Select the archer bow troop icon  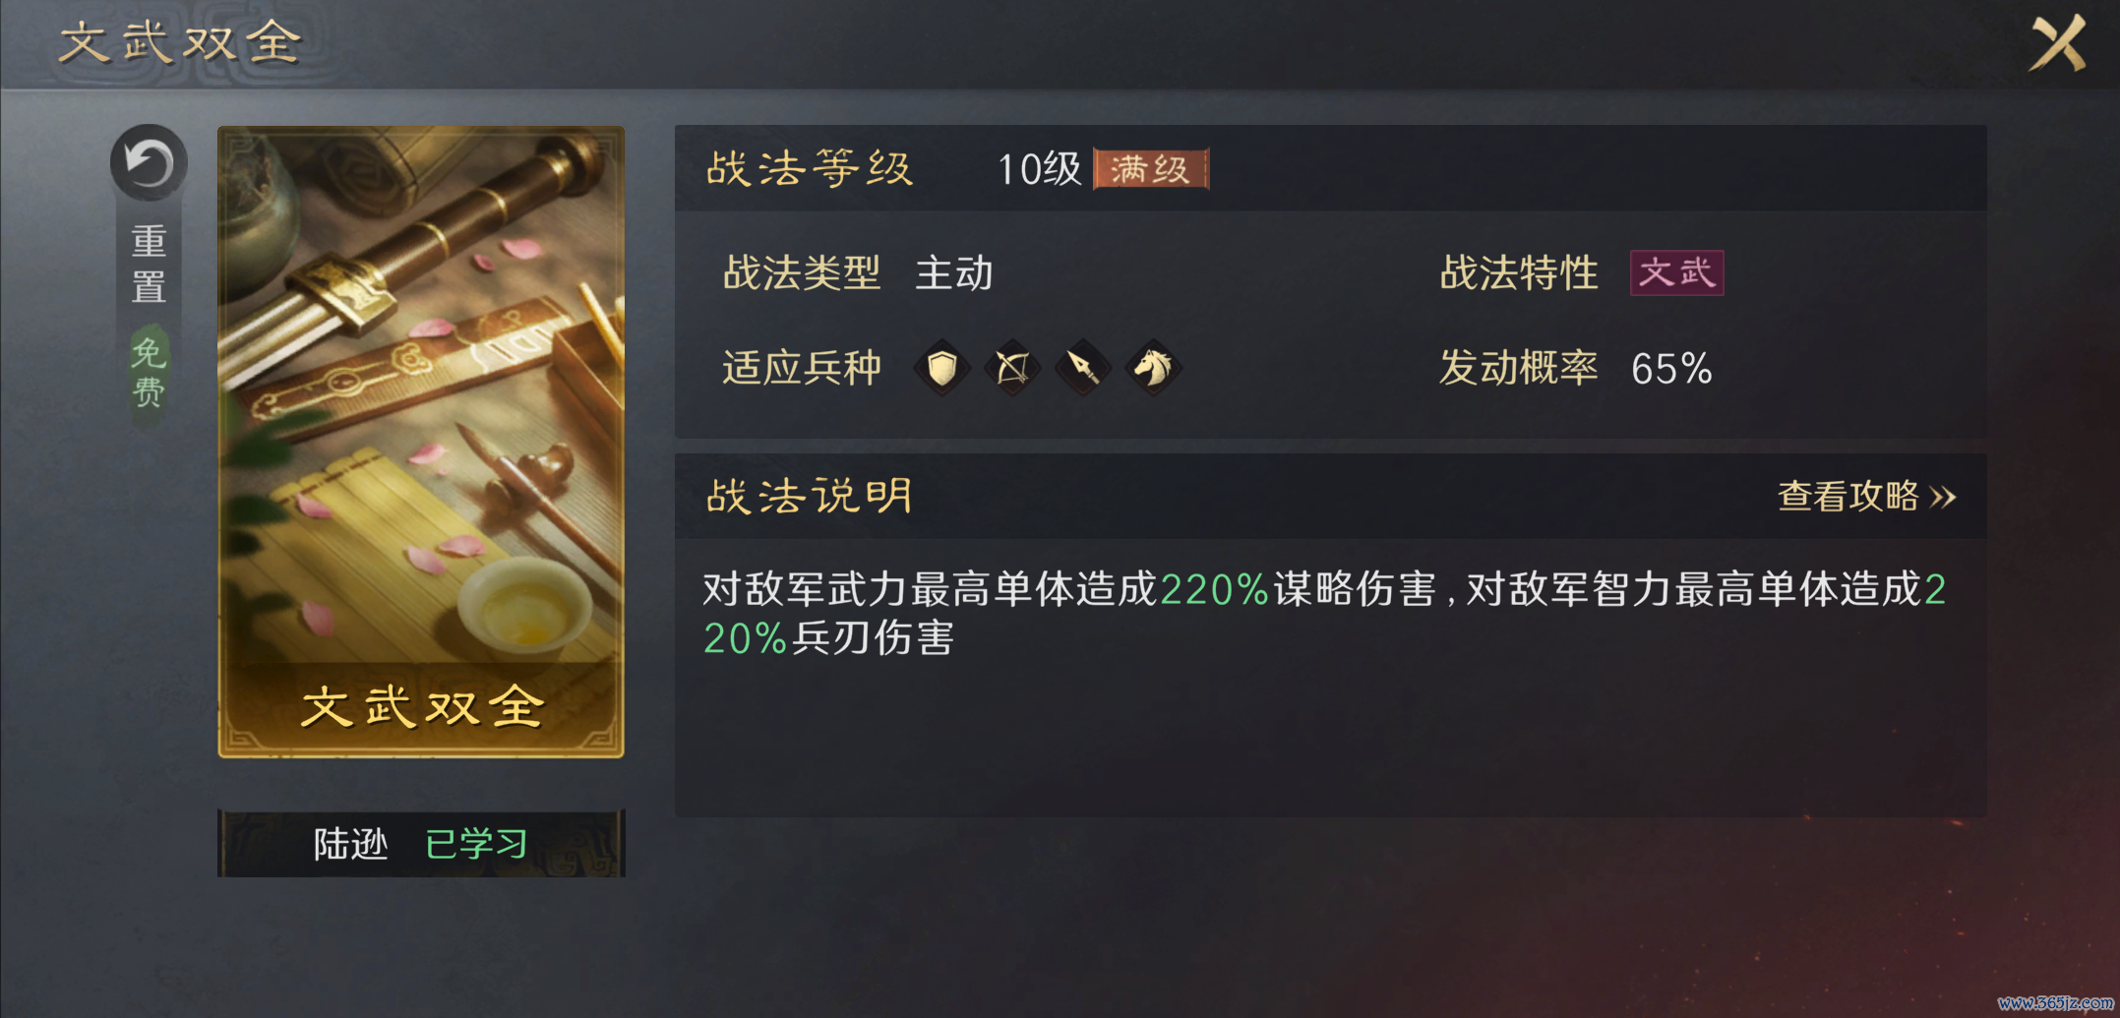coord(1012,369)
